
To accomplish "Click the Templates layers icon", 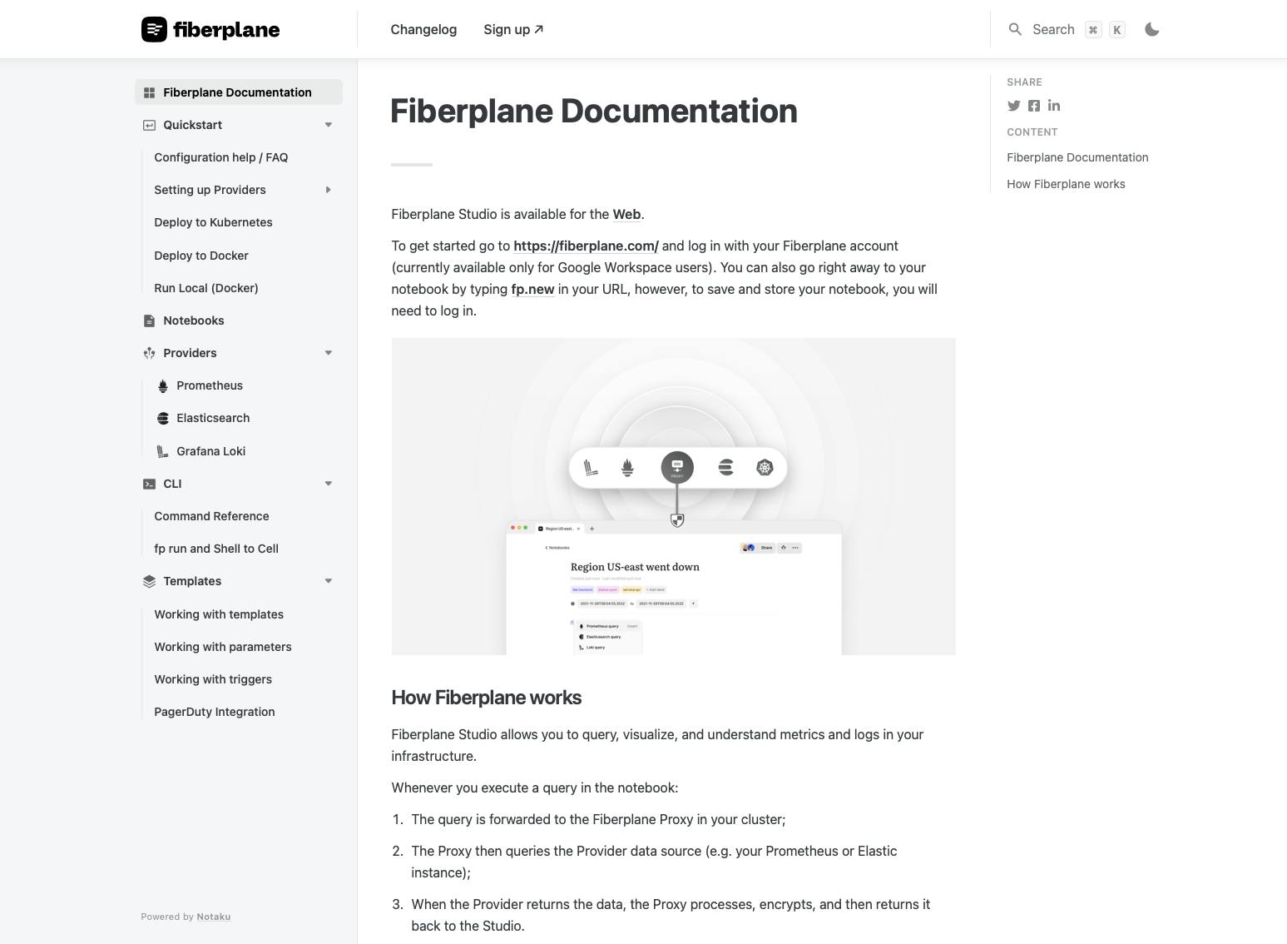I will point(149,581).
